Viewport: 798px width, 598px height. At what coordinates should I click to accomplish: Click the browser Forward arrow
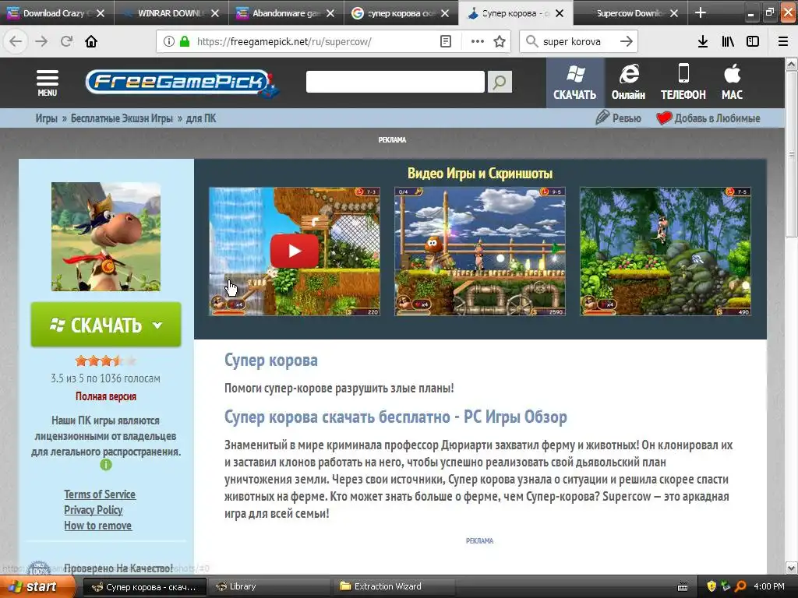pyautogui.click(x=41, y=41)
